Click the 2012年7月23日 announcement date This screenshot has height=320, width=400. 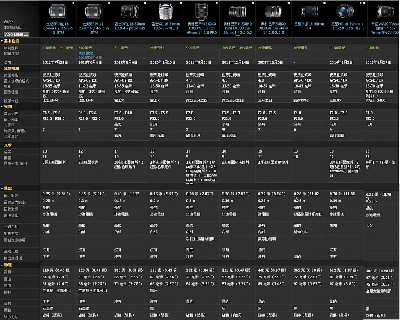pos(55,62)
